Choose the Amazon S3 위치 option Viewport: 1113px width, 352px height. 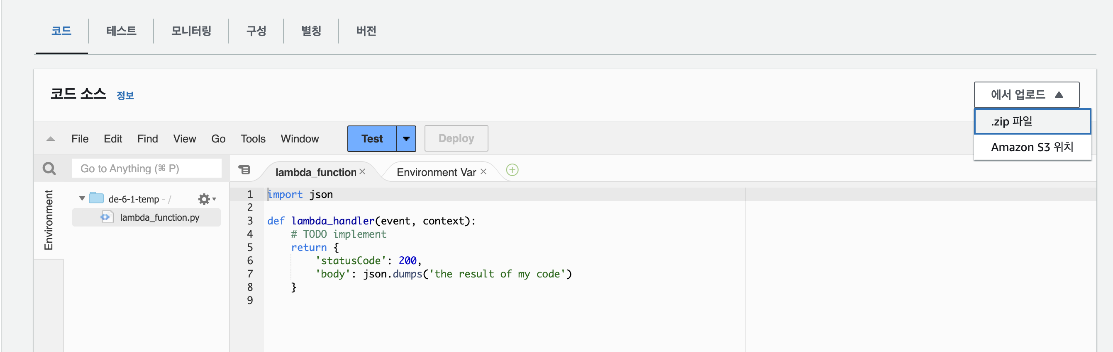[1032, 147]
